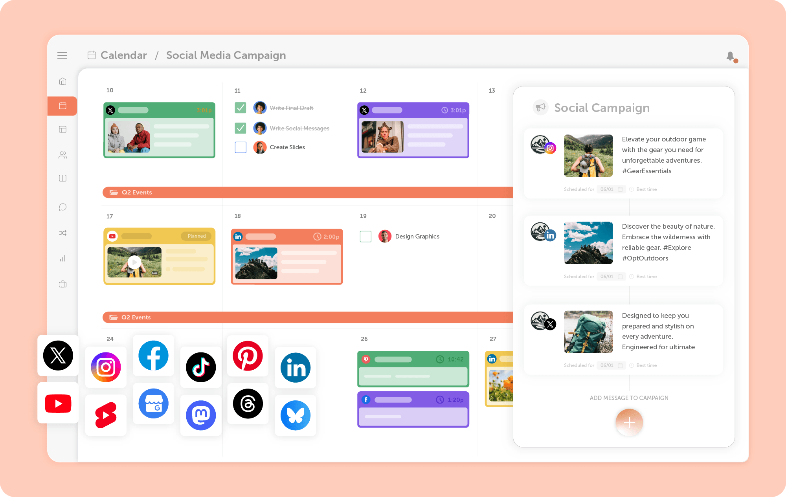The height and width of the screenshot is (497, 786).
Task: Open the purple X post at 3:01p
Action: point(413,130)
